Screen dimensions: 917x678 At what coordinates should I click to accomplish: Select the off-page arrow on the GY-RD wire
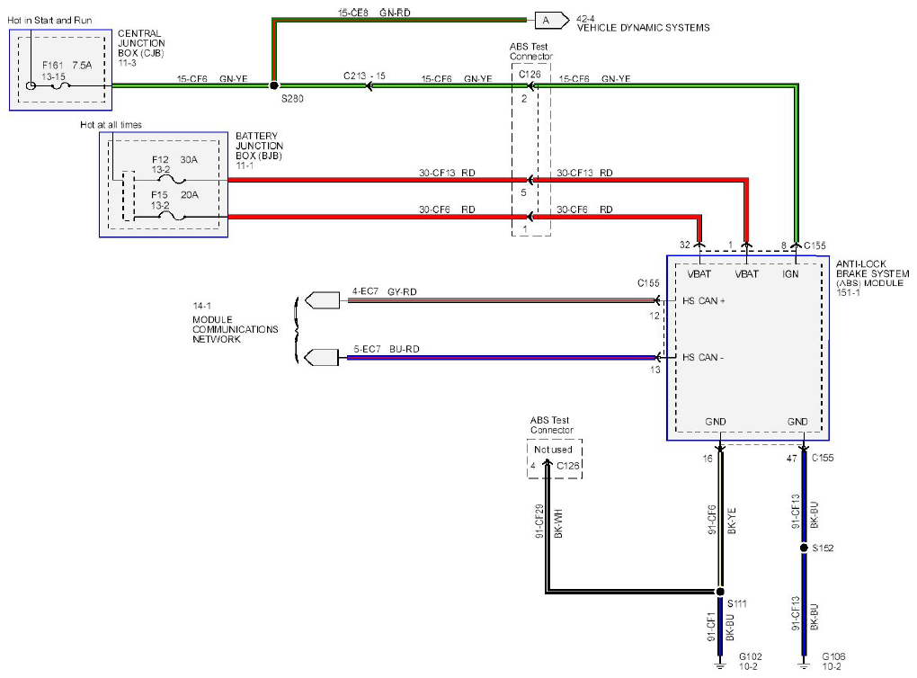pos(322,300)
